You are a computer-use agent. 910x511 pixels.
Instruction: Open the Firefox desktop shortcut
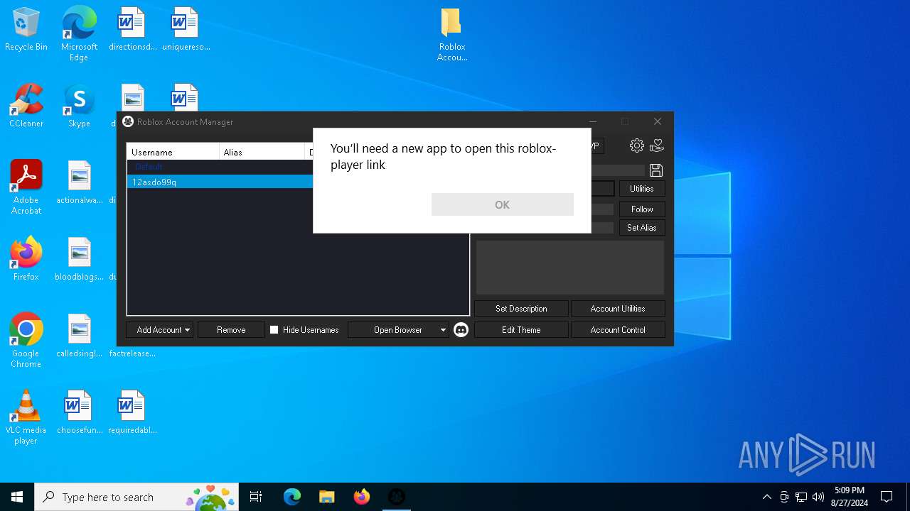pos(26,260)
